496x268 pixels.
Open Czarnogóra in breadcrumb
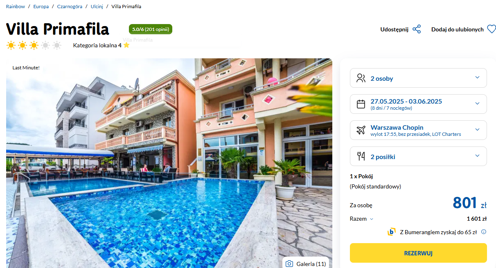coord(70,7)
